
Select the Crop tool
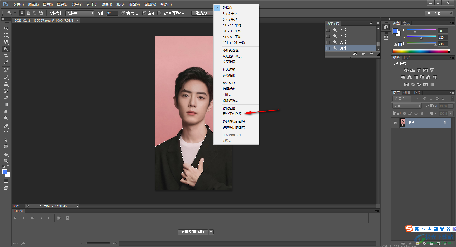[6, 56]
